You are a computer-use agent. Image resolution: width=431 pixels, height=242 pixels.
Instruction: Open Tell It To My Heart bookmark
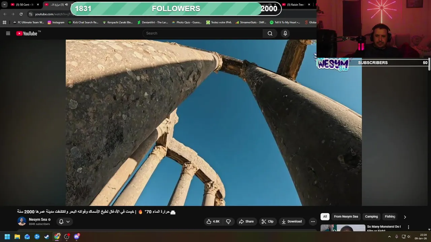(285, 23)
